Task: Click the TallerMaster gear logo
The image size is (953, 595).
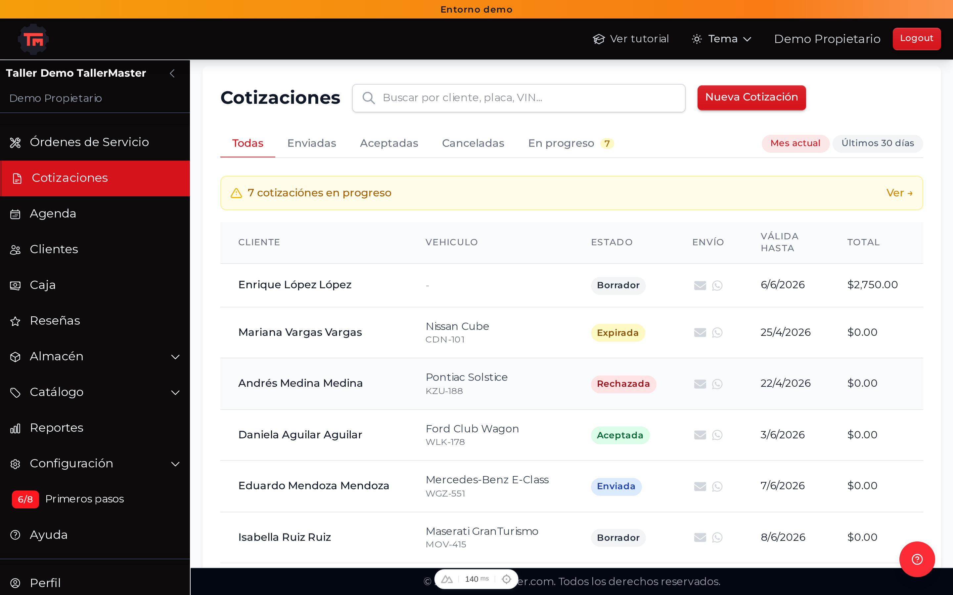Action: pos(33,39)
